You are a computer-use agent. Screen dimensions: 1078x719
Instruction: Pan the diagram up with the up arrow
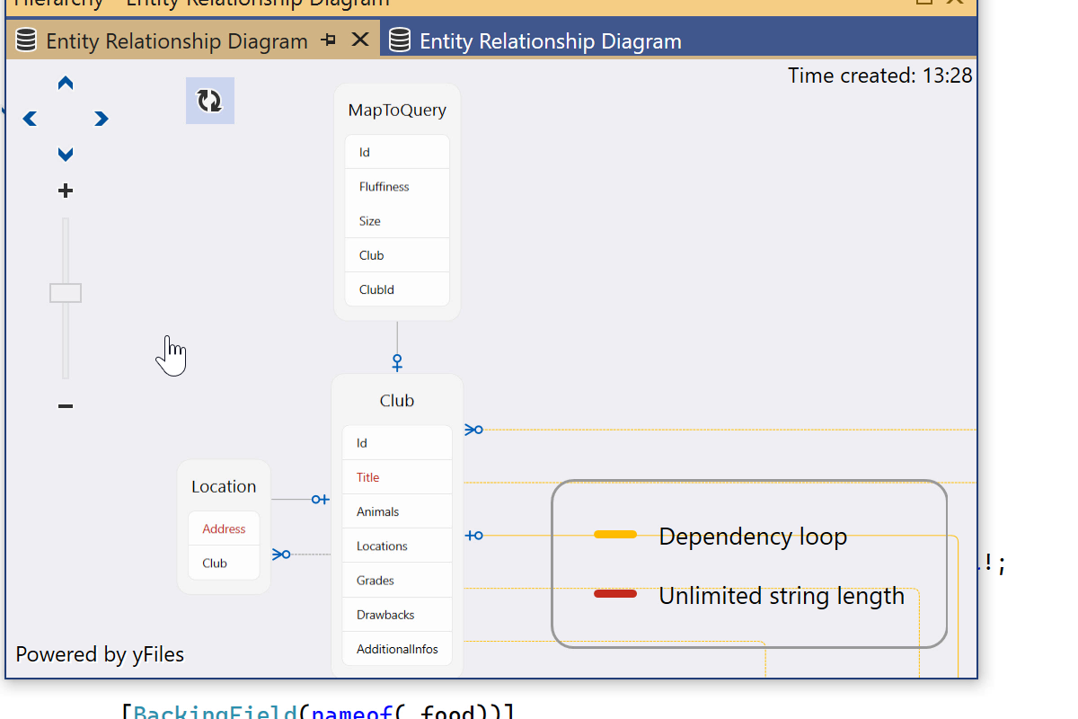click(66, 84)
